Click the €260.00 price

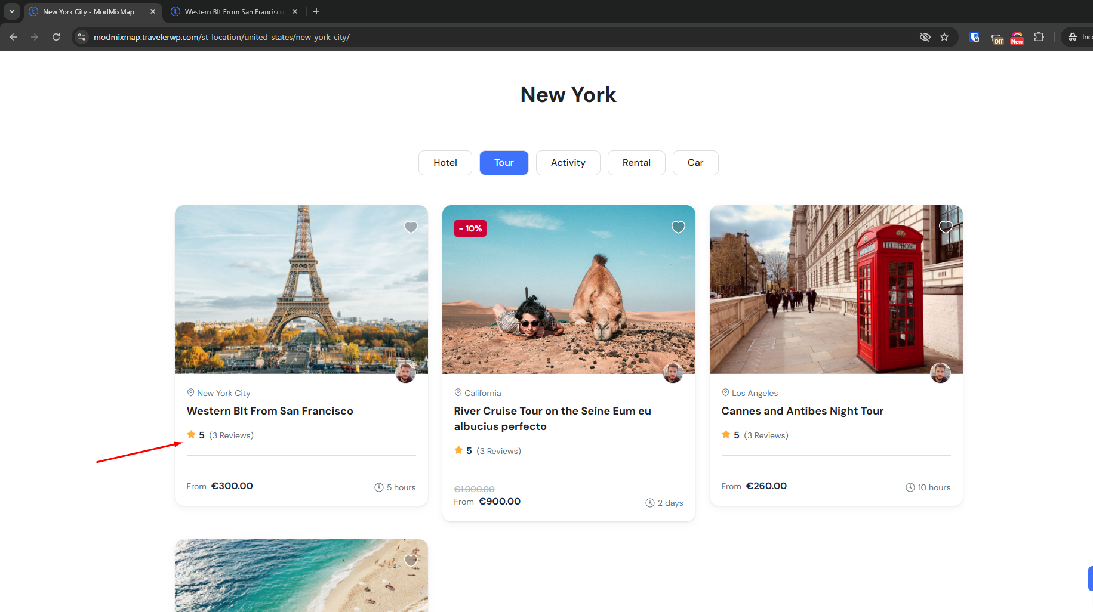tap(766, 486)
